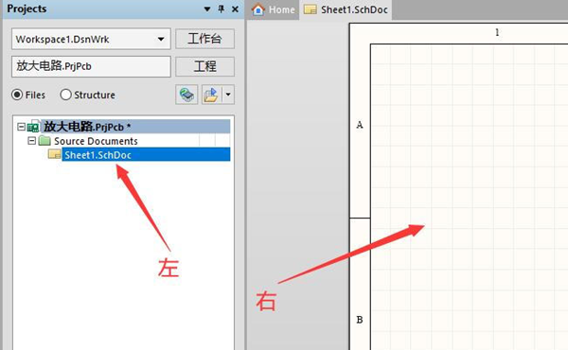The width and height of the screenshot is (568, 350).
Task: Click the 工程 button
Action: pyautogui.click(x=205, y=66)
